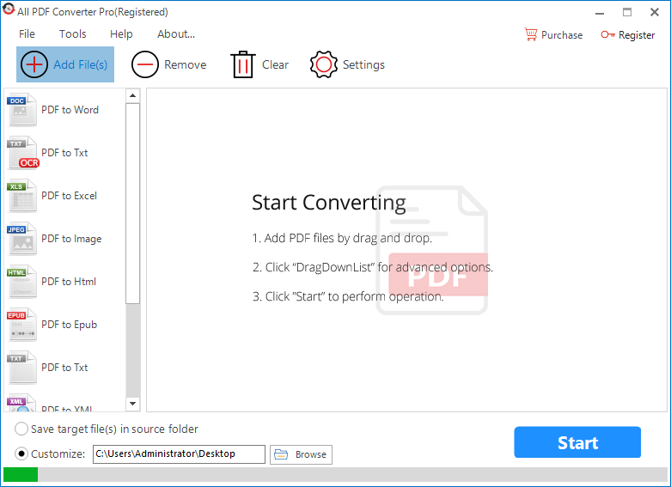Open the About... menu
Viewport: 671px width, 487px height.
click(x=176, y=33)
